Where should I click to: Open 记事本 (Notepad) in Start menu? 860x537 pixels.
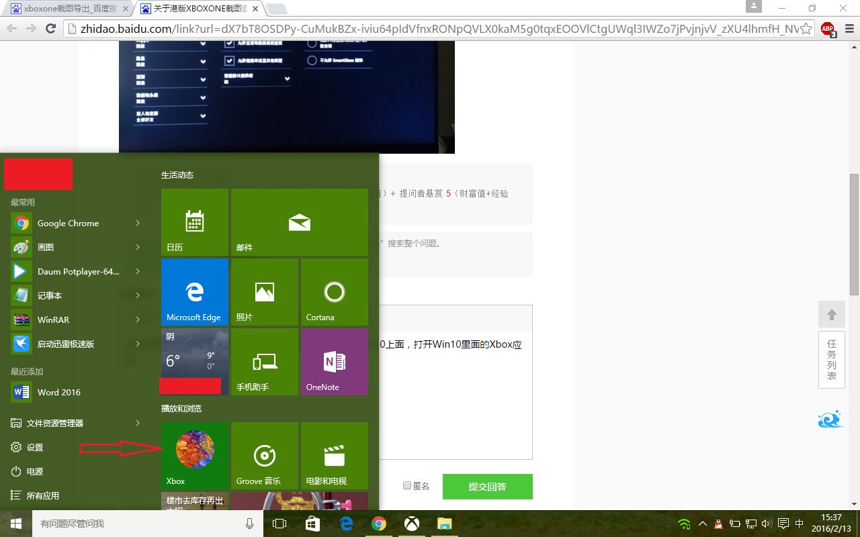tap(76, 295)
